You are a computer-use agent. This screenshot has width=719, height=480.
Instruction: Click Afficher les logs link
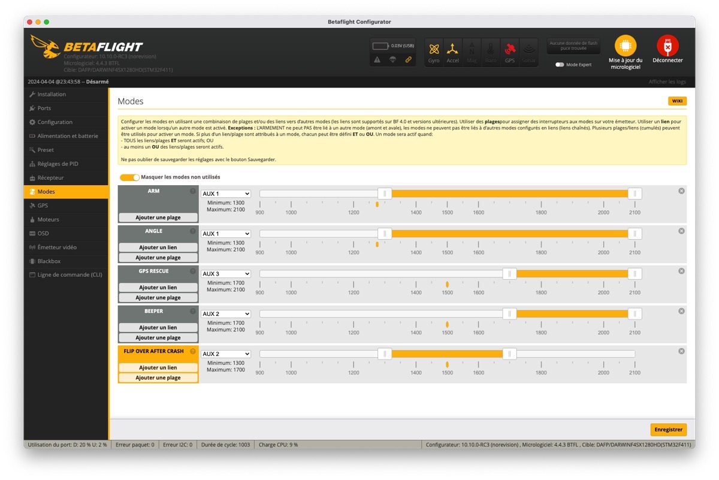click(x=667, y=82)
